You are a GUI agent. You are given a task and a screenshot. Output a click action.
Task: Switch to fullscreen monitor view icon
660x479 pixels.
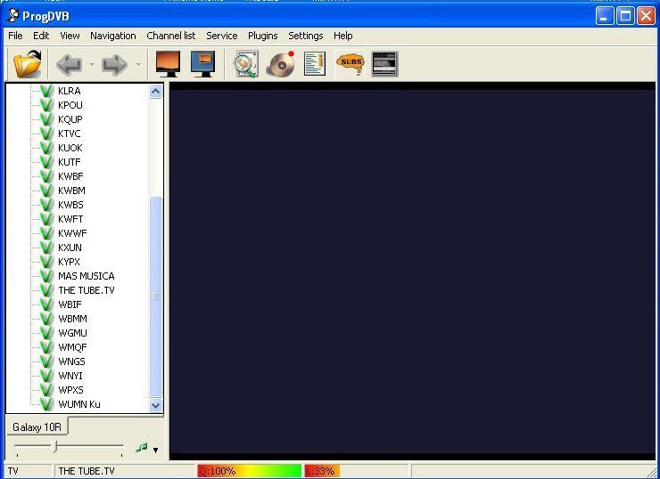coord(168,64)
